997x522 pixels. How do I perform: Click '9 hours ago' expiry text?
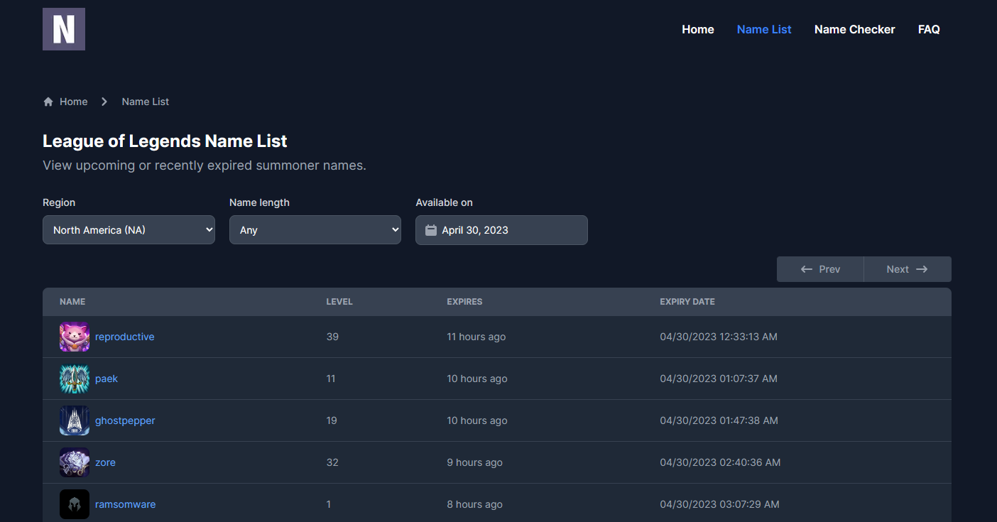click(474, 462)
